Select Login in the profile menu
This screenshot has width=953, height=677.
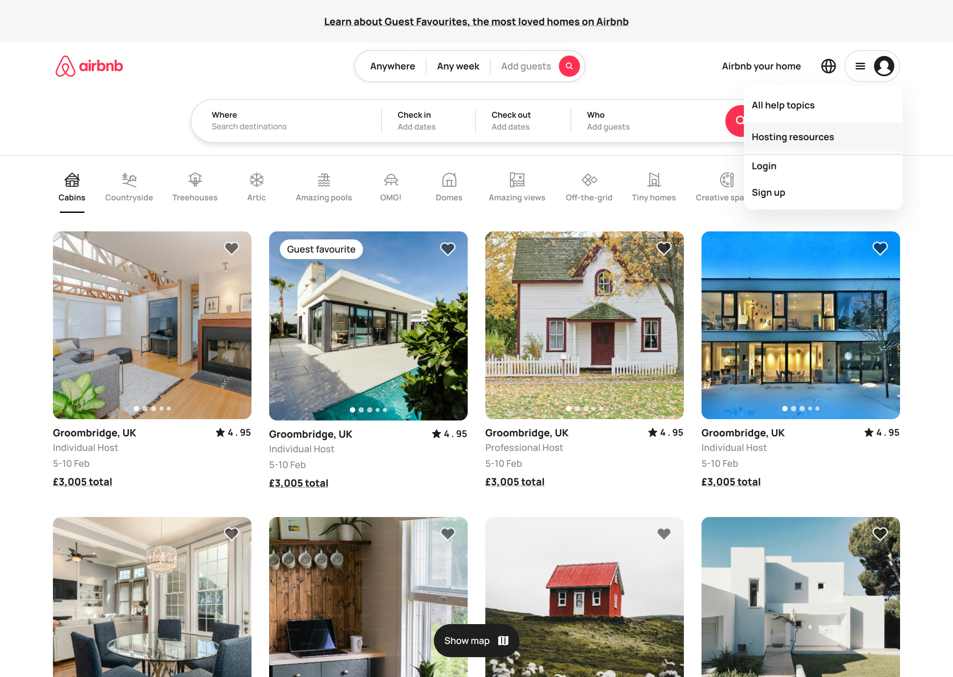click(764, 166)
